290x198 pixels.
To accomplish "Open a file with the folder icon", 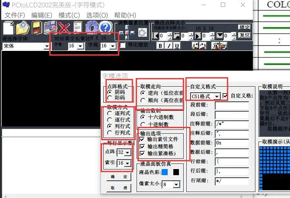I will tap(23, 28).
